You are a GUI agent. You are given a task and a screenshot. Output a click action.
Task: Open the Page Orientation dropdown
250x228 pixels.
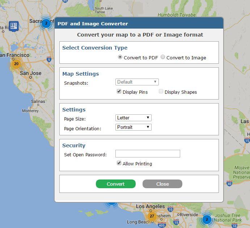[x=133, y=127]
